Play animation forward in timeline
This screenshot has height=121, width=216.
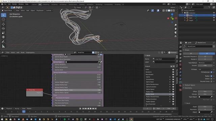click(91, 109)
